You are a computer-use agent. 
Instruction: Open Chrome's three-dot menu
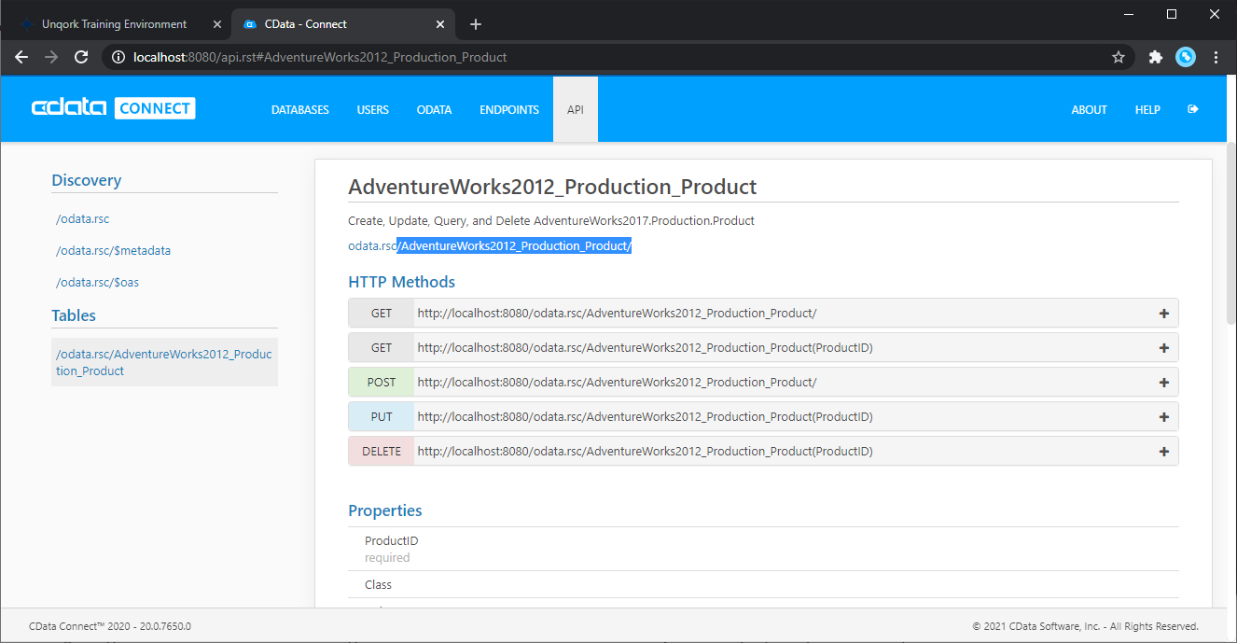(x=1216, y=57)
